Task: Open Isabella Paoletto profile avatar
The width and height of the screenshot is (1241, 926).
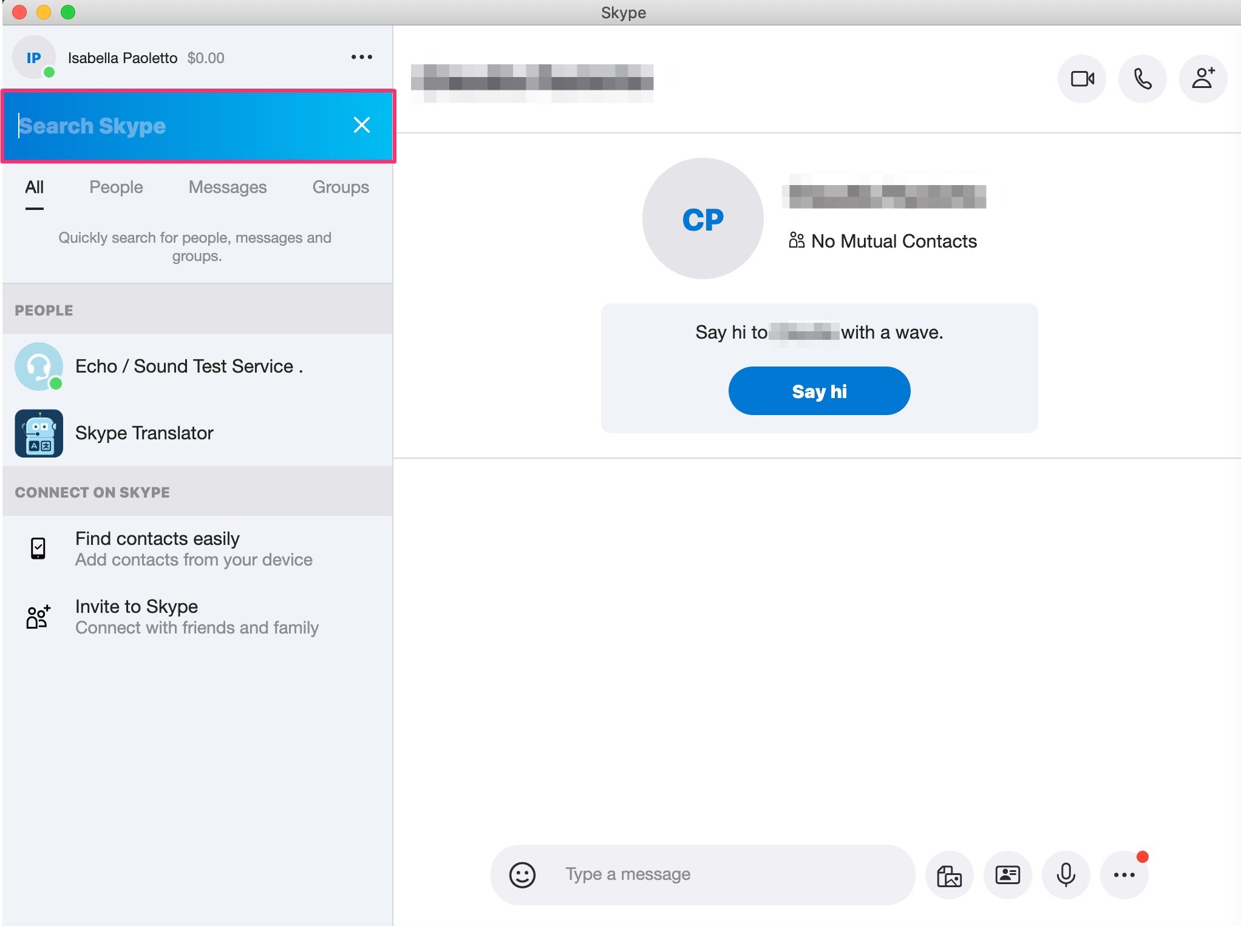Action: 34,58
